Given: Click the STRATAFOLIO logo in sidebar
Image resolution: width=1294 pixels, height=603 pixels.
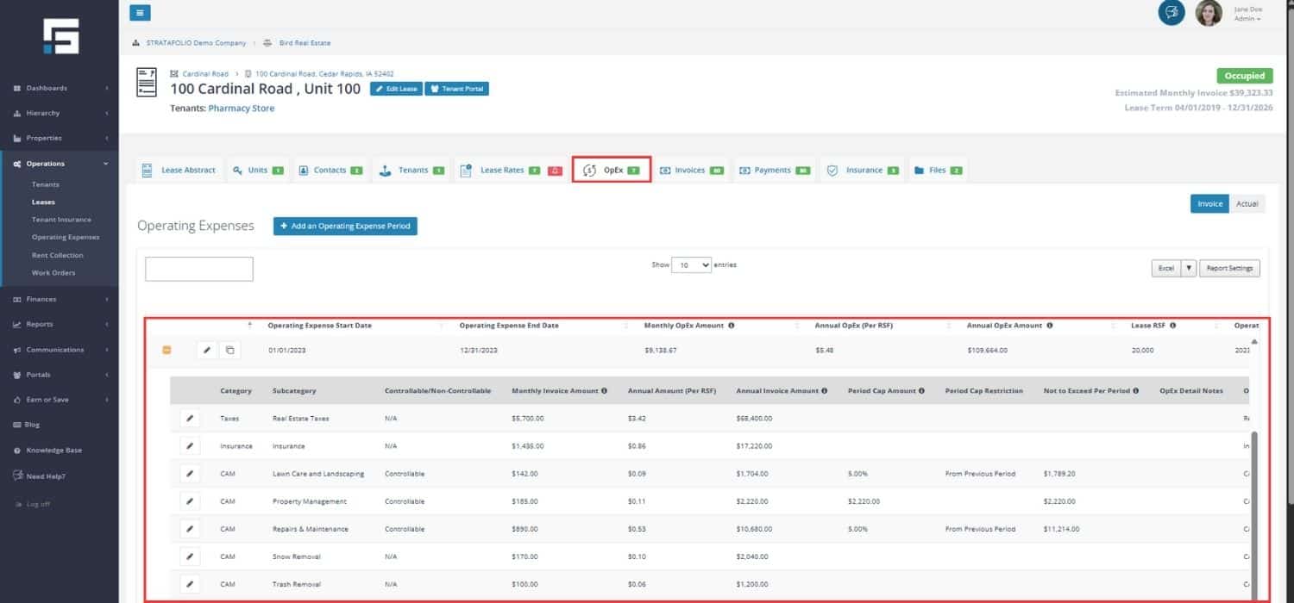Looking at the screenshot, I should point(60,36).
